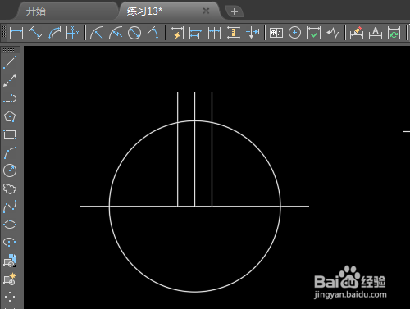The image size is (410, 309).
Task: Close the 练习13* tab
Action: tap(206, 11)
